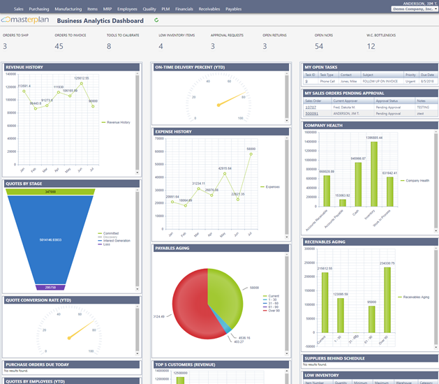
Task: Open sales order 10707 link
Action: tap(311, 107)
